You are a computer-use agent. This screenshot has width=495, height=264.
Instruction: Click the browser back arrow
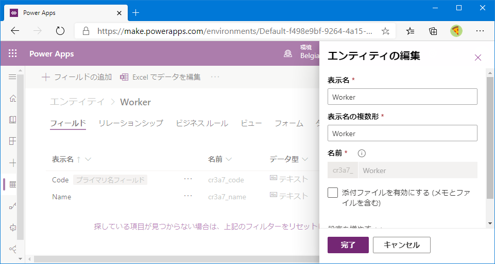click(15, 31)
